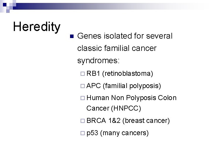This screenshot has width=211, height=158.
Task: Click the line 'classic familial cancer'
Action: click(117, 48)
